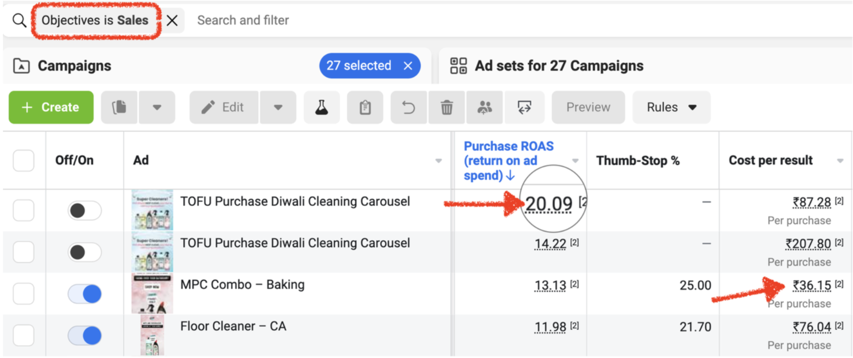Open the A/B test flask icon

pyautogui.click(x=322, y=107)
